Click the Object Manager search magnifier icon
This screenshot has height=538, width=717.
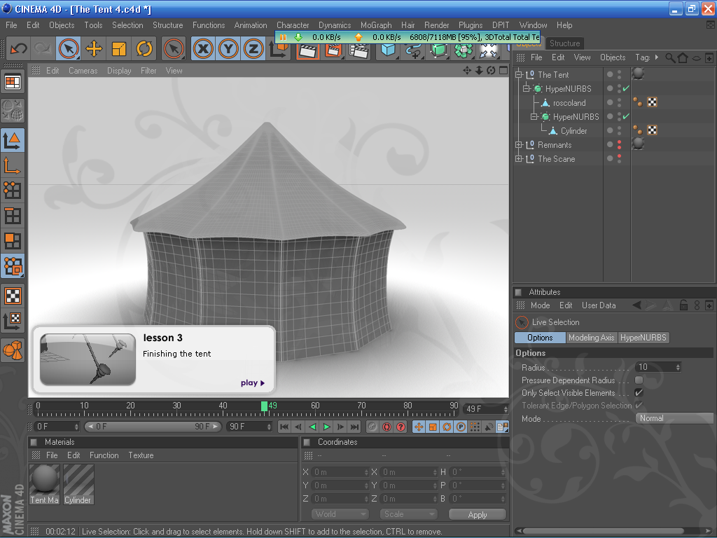(670, 57)
